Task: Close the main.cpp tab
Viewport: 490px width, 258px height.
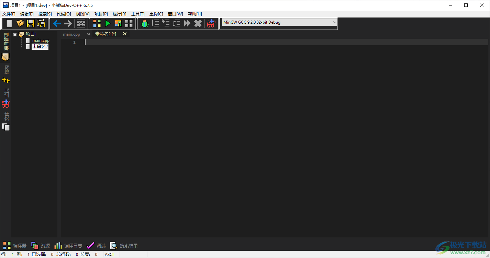Action: pyautogui.click(x=89, y=34)
